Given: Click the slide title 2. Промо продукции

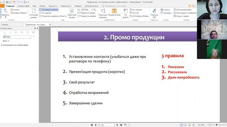Looking at the screenshot, I should point(134,37).
